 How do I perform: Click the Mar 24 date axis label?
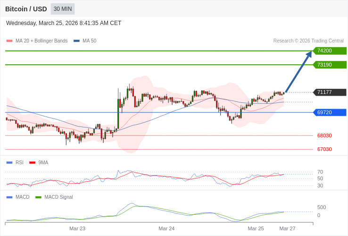point(166,228)
